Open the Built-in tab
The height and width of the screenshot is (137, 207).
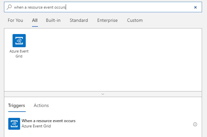[x=53, y=20]
